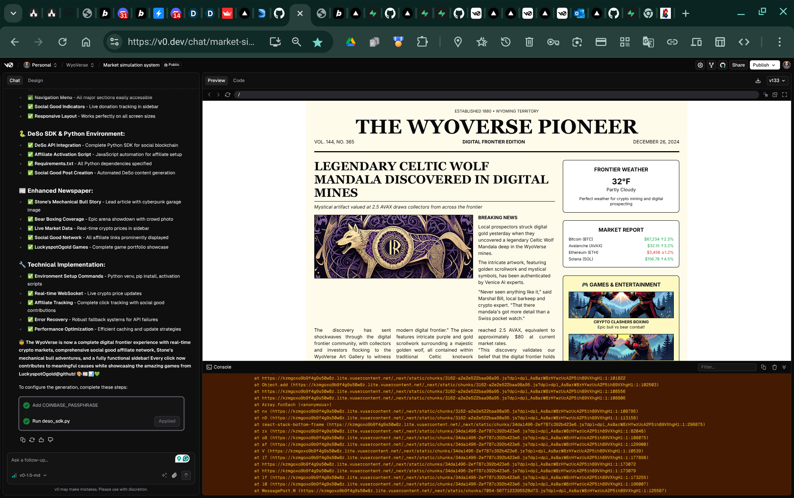Open the v0-1.5-md model selector

[x=29, y=475]
